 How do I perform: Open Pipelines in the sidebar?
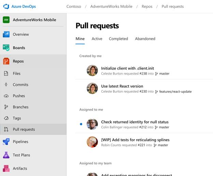coord(33,142)
